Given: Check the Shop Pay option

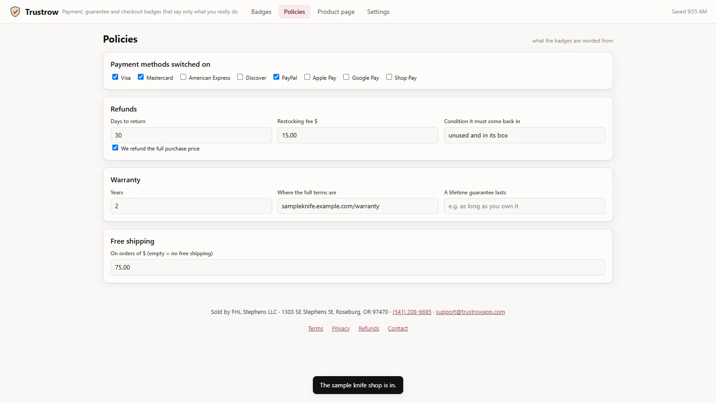Looking at the screenshot, I should (x=389, y=77).
